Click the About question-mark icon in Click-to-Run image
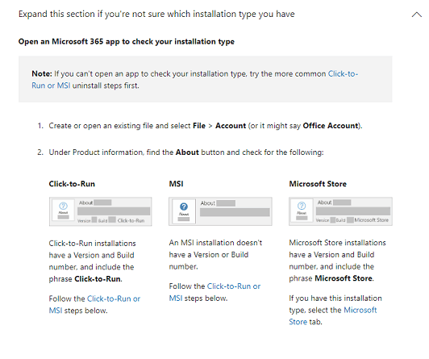Screen dimensions: 429x359 tap(63, 206)
